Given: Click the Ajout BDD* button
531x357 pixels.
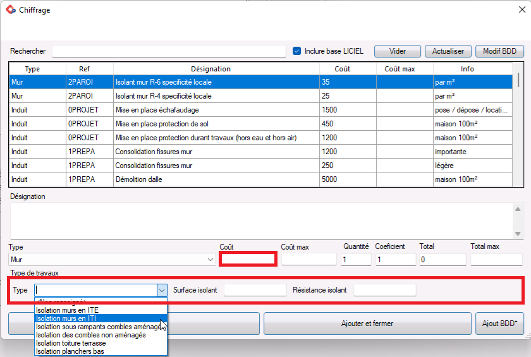Looking at the screenshot, I should click(x=499, y=324).
